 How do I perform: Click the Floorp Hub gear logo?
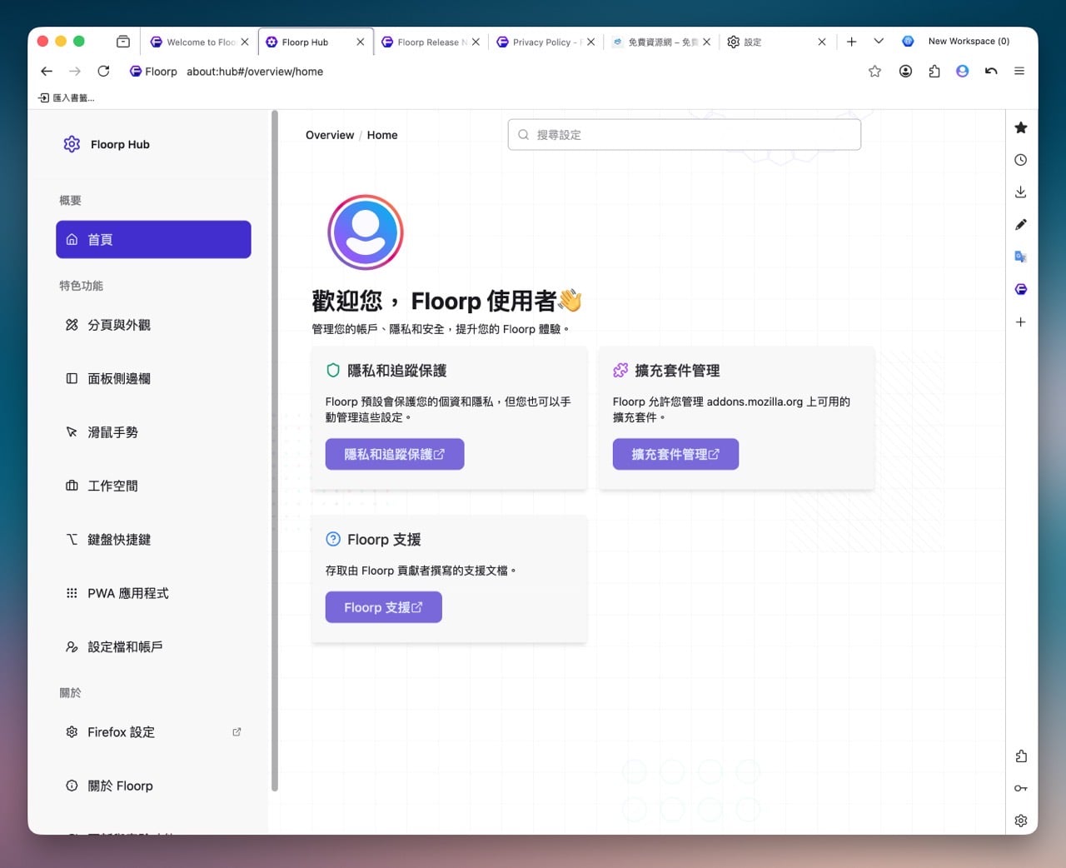coord(72,144)
